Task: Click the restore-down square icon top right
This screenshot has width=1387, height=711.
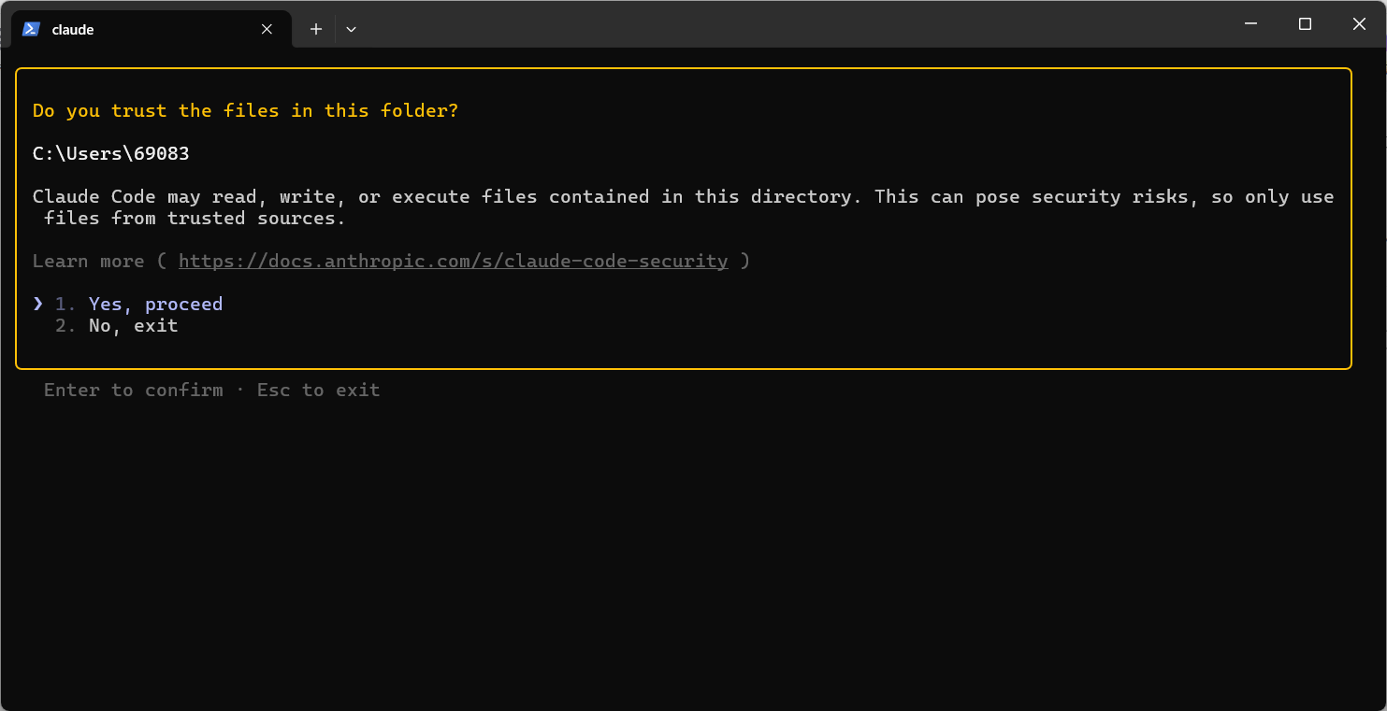Action: tap(1305, 23)
